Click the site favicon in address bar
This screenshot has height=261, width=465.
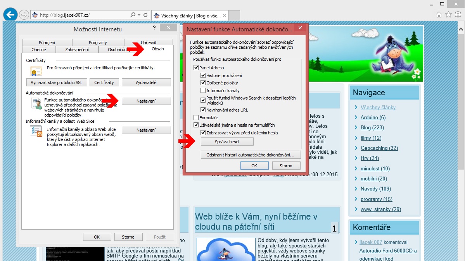pyautogui.click(x=35, y=15)
